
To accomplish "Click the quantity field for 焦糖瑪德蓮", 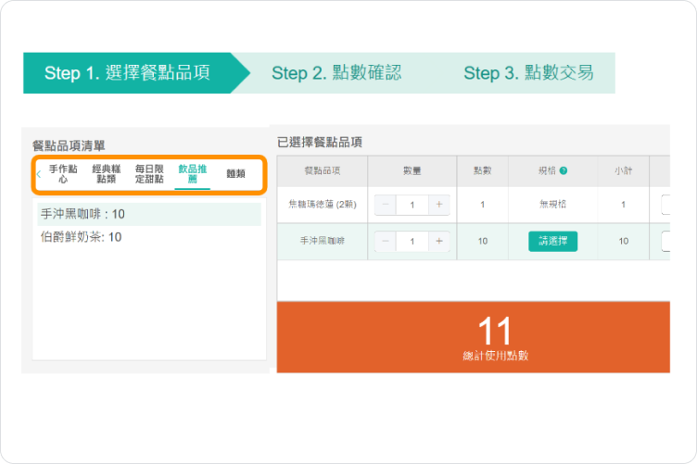I will 412,205.
